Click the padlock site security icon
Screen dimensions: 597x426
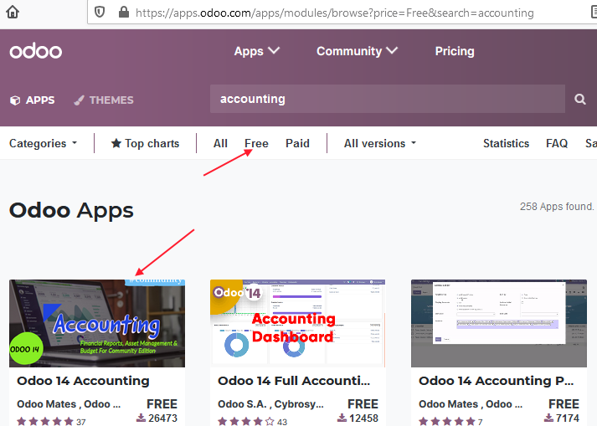(x=124, y=12)
